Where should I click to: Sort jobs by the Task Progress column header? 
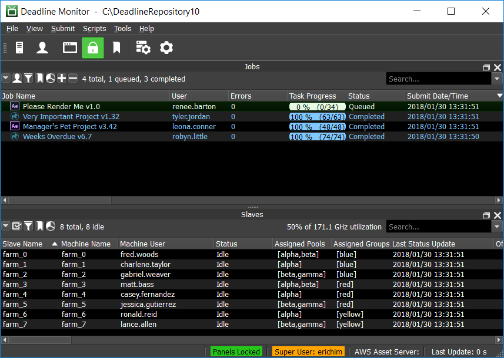[316, 96]
